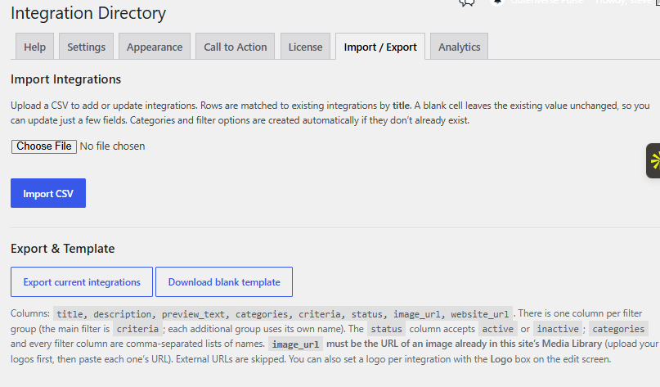660x387 pixels.
Task: Open the License tab
Action: click(x=305, y=47)
